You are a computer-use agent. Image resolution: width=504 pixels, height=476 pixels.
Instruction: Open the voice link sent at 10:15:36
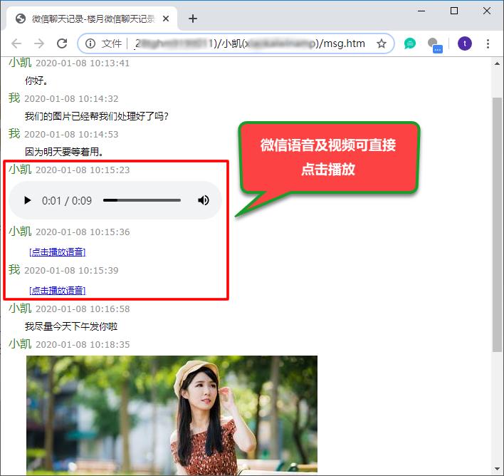click(57, 252)
